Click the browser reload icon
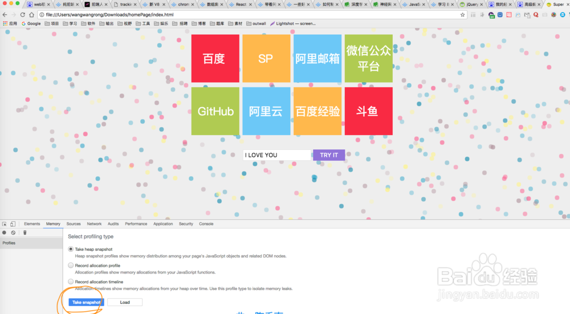This screenshot has width=570, height=314. click(x=23, y=14)
